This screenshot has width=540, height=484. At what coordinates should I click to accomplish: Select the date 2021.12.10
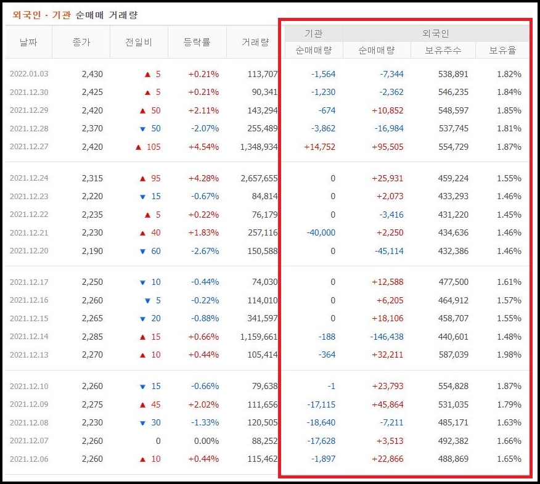29,386
